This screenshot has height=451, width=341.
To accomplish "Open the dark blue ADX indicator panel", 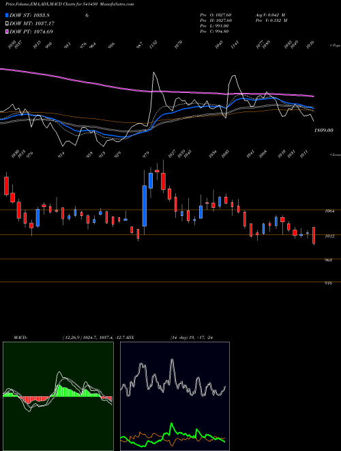I will [175, 396].
